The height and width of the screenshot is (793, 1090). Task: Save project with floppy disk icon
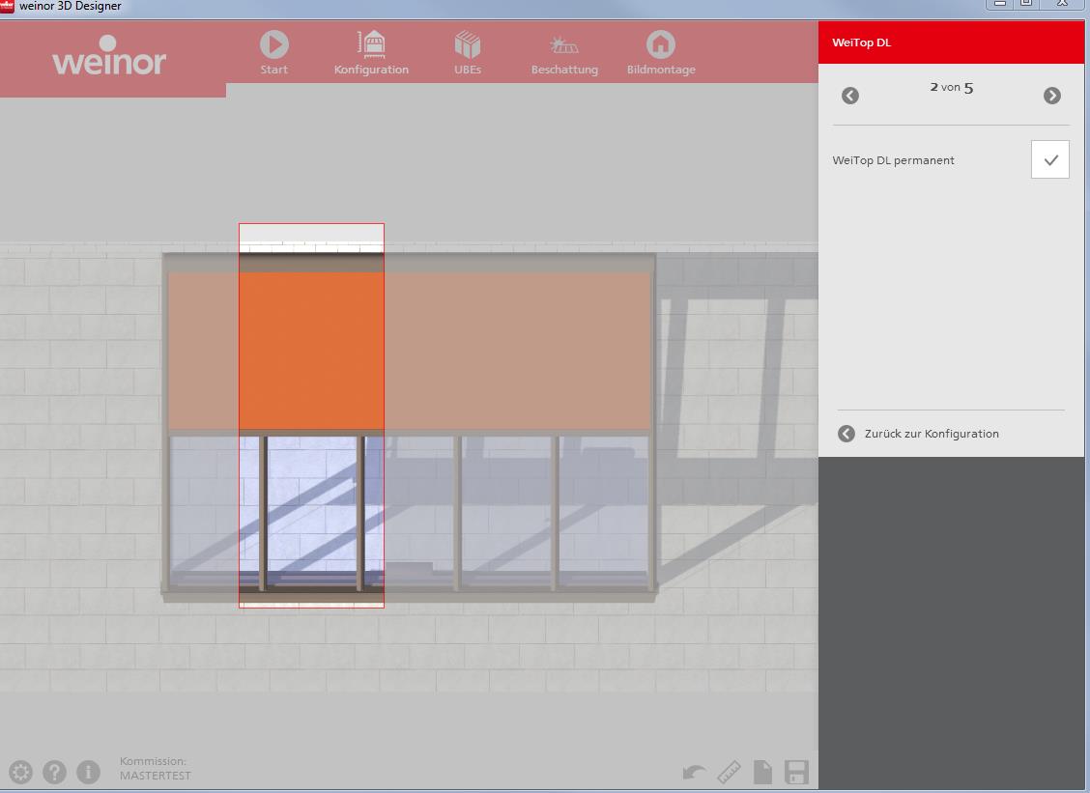[x=796, y=772]
